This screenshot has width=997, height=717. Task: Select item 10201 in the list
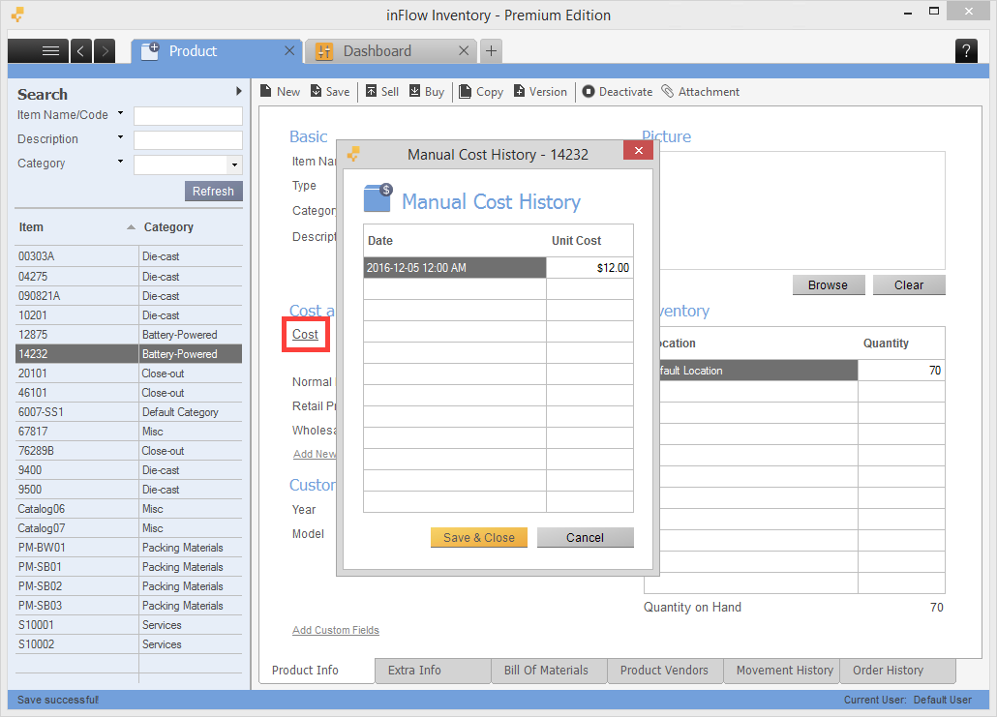(x=129, y=315)
